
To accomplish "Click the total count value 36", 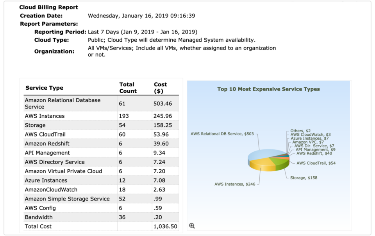I will pyautogui.click(x=122, y=217).
